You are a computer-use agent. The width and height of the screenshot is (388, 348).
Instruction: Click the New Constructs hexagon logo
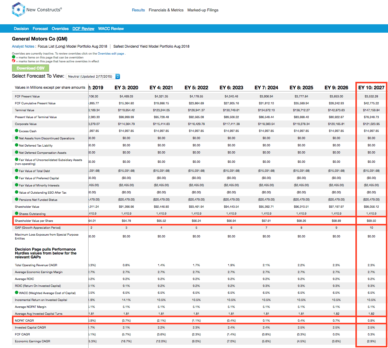pos(18,10)
